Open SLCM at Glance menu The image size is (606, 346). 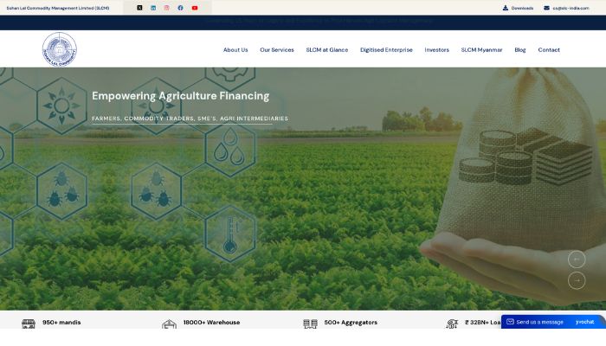(327, 50)
